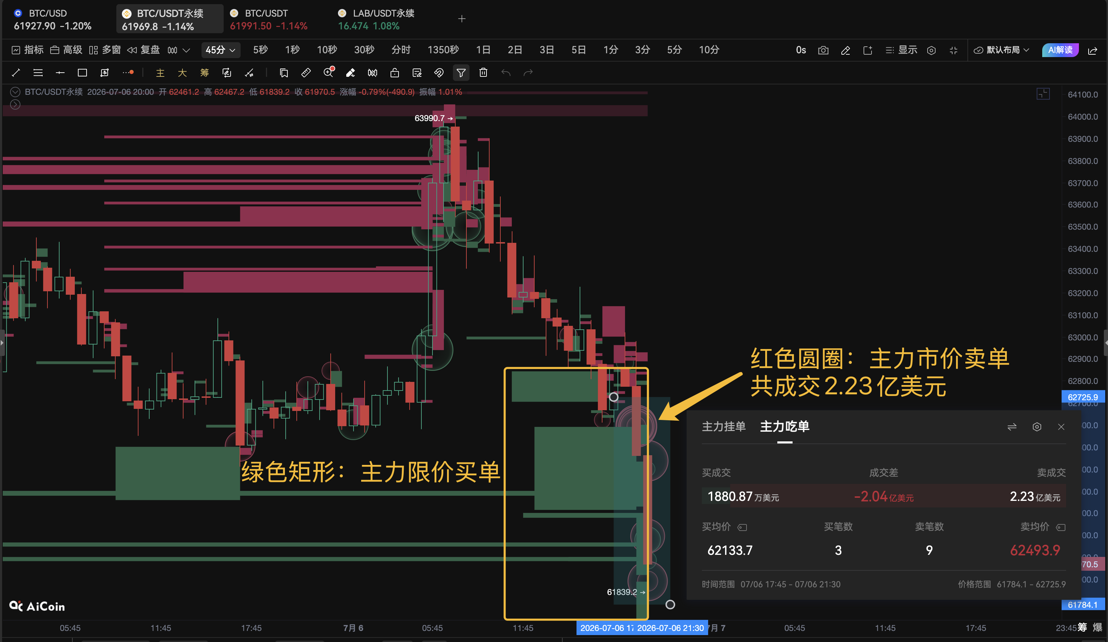
Task: Click the 62725.9 blue price marker
Action: coord(1082,397)
